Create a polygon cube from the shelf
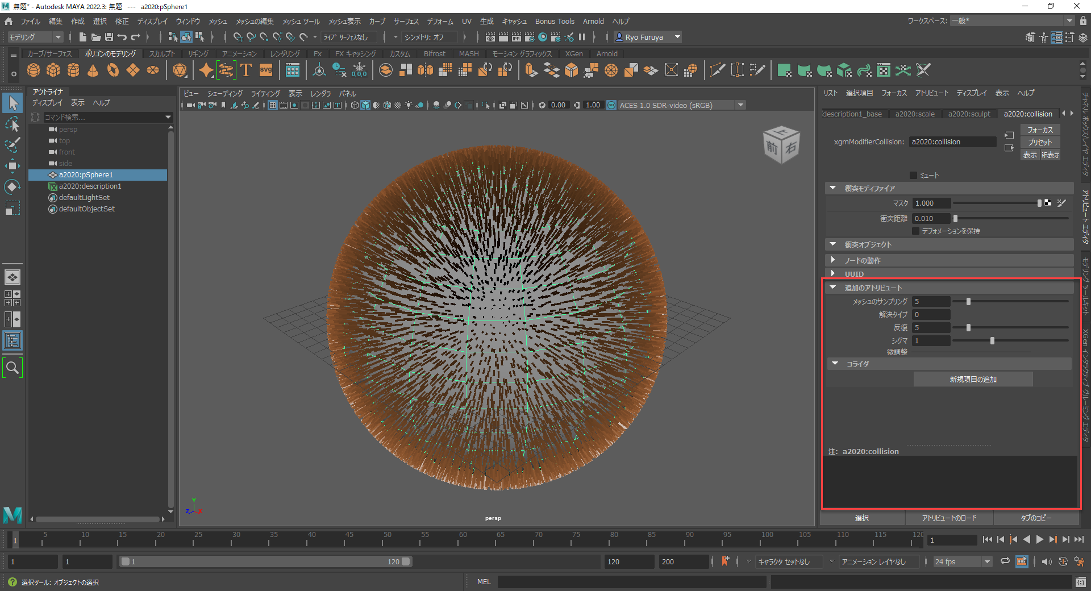 pyautogui.click(x=53, y=70)
